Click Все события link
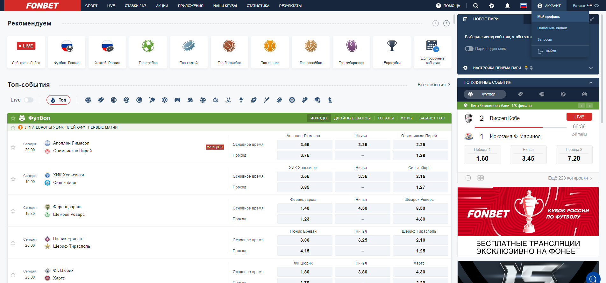This screenshot has height=283, width=606. [434, 85]
